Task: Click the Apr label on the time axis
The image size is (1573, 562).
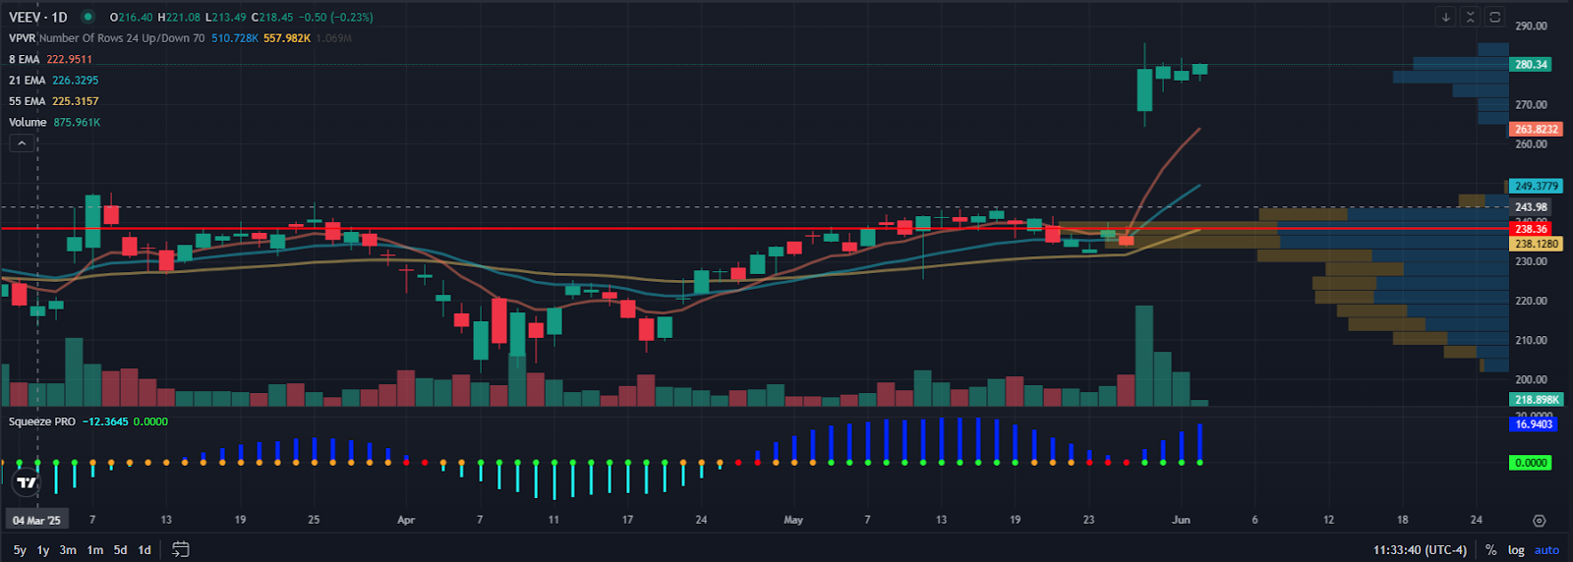Action: point(406,520)
